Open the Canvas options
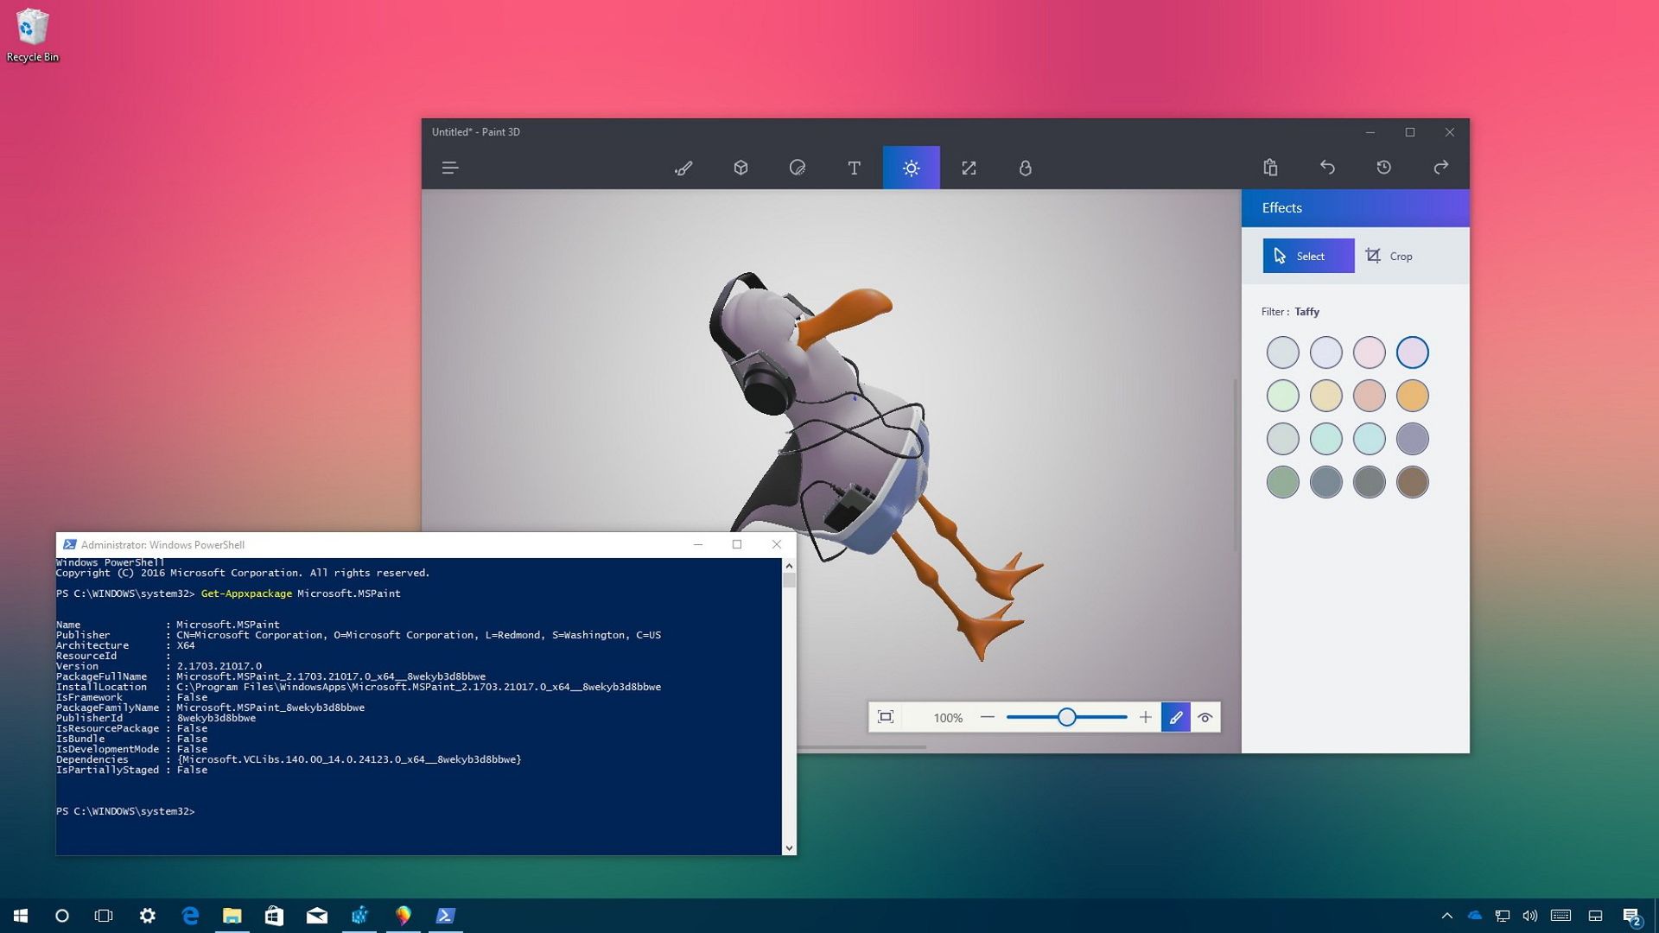This screenshot has width=1659, height=933. (969, 168)
